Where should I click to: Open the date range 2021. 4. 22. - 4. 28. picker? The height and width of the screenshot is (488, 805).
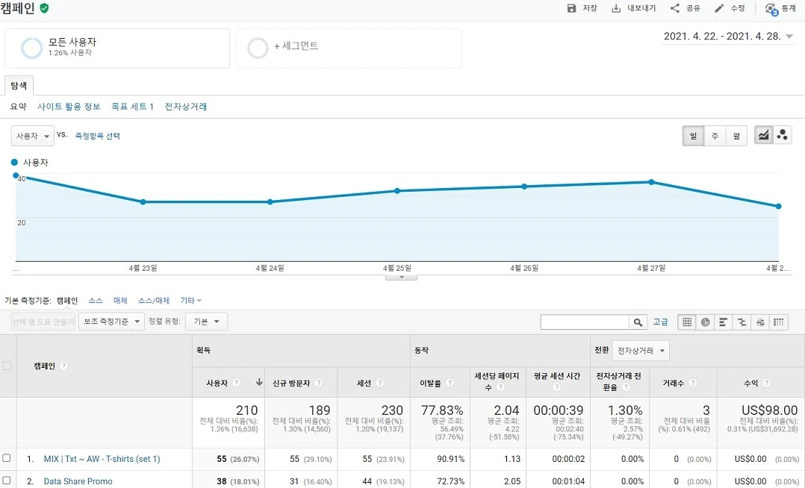728,37
